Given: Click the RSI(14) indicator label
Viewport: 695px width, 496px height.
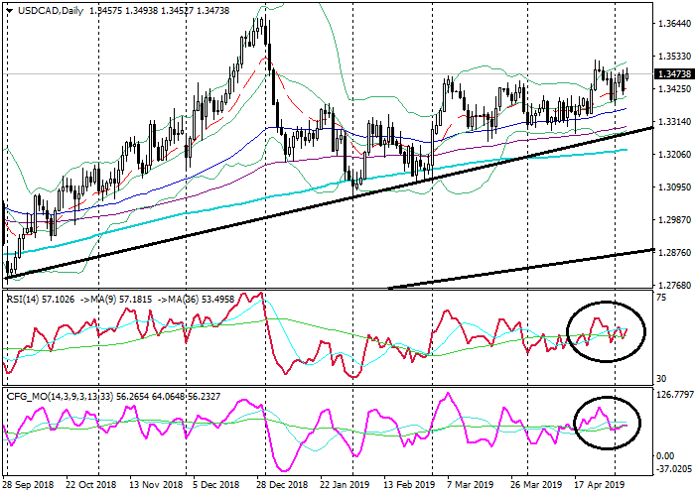Looking at the screenshot, I should (x=28, y=298).
